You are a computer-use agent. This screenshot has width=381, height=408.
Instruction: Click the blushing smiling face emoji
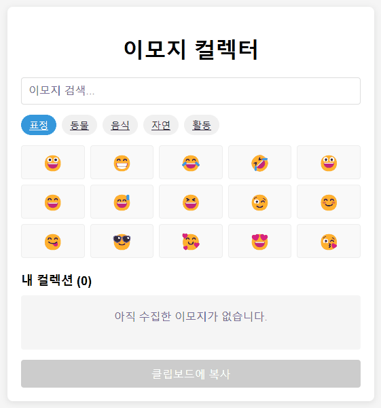point(329,202)
